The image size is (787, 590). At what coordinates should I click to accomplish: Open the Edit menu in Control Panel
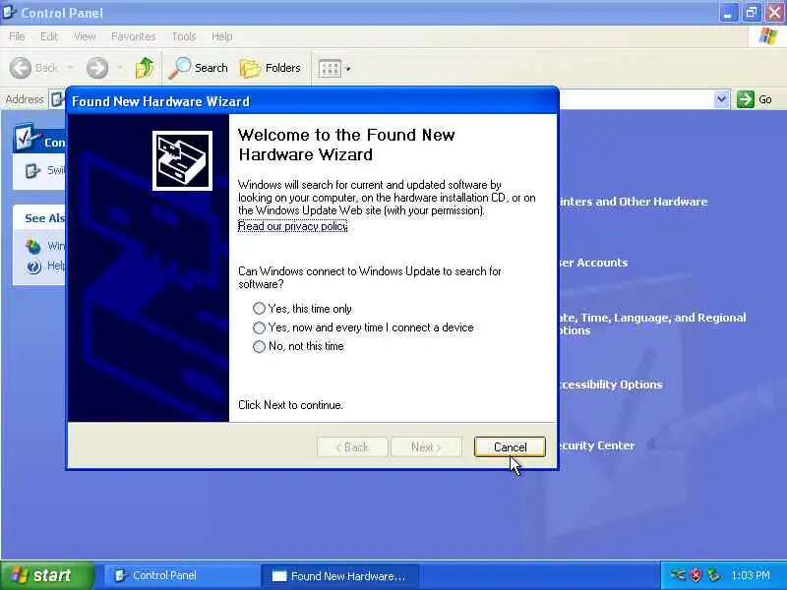(48, 36)
